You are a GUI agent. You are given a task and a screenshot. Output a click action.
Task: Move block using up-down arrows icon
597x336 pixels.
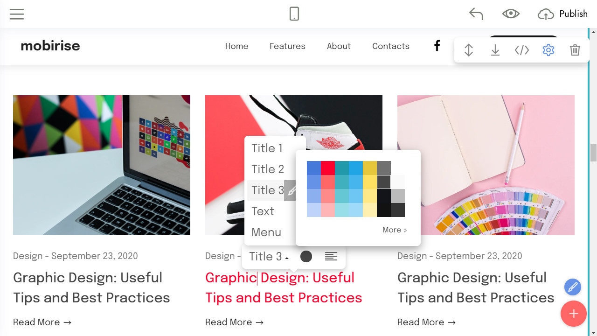469,50
